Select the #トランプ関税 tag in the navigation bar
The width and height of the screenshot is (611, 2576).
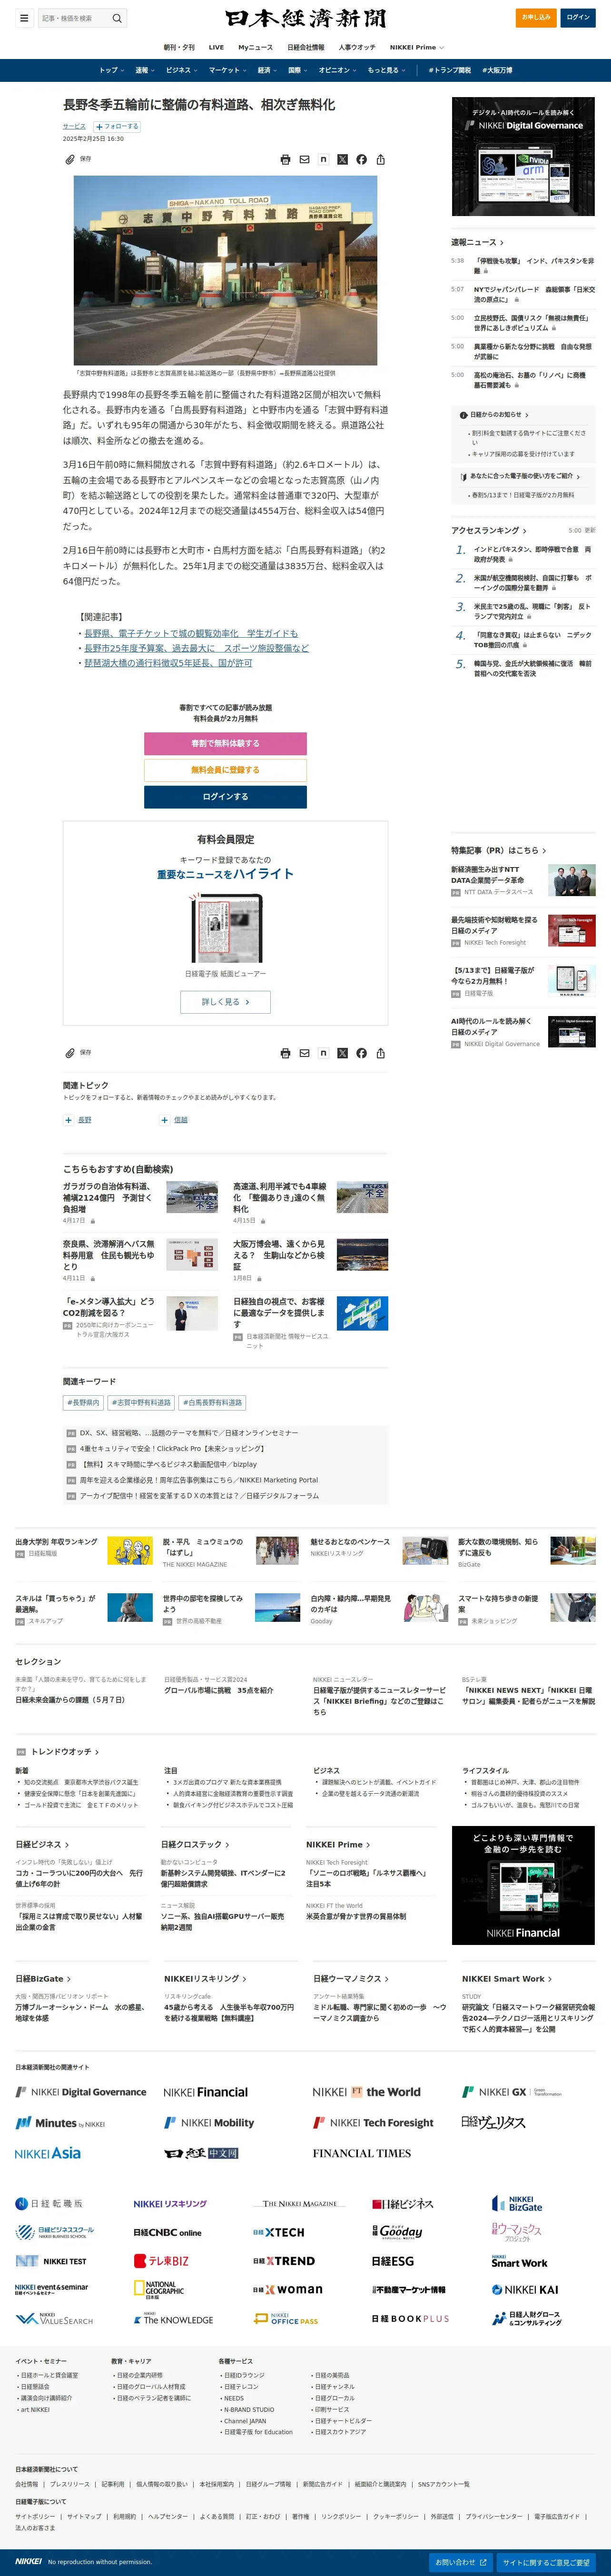pyautogui.click(x=450, y=70)
